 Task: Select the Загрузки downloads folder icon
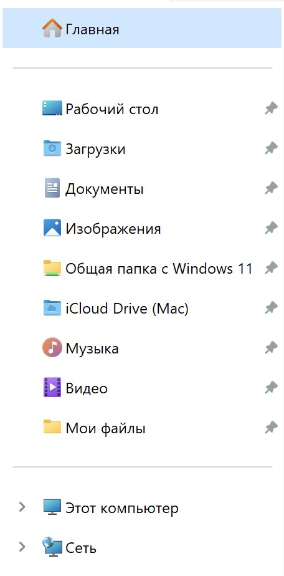pyautogui.click(x=52, y=148)
